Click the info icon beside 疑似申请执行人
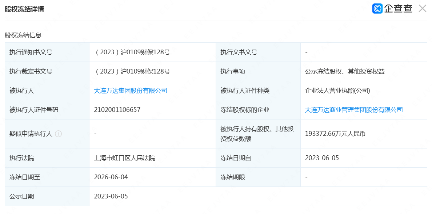This screenshot has height=214, width=432. point(58,134)
